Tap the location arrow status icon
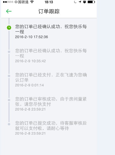This screenshot has width=115, height=155. click(x=80, y=2)
